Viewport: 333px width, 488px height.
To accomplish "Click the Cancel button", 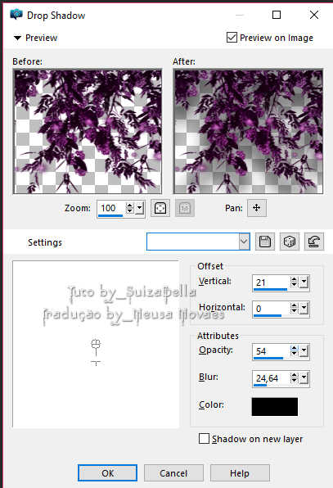I will tap(173, 473).
